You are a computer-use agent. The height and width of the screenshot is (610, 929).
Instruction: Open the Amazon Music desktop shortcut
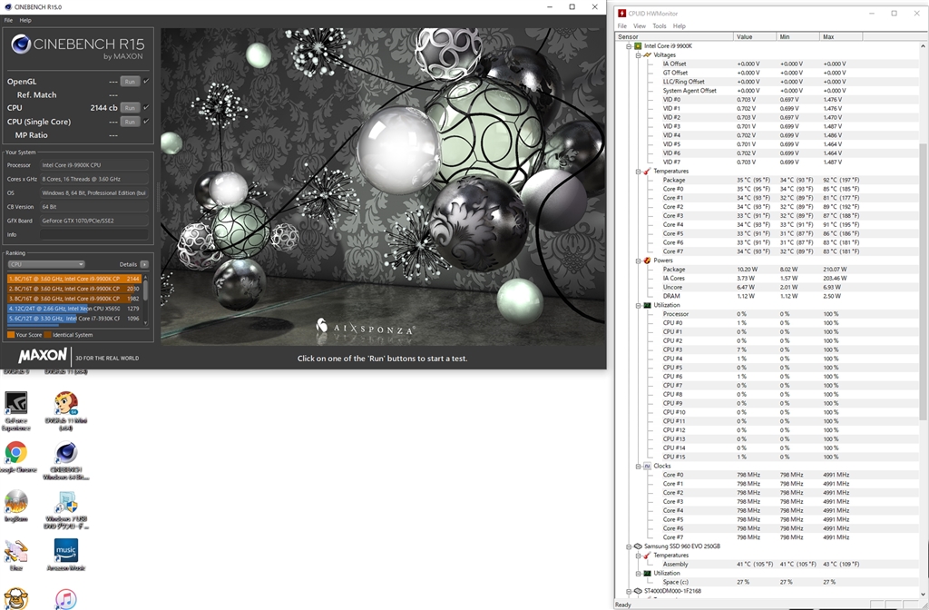click(x=65, y=555)
